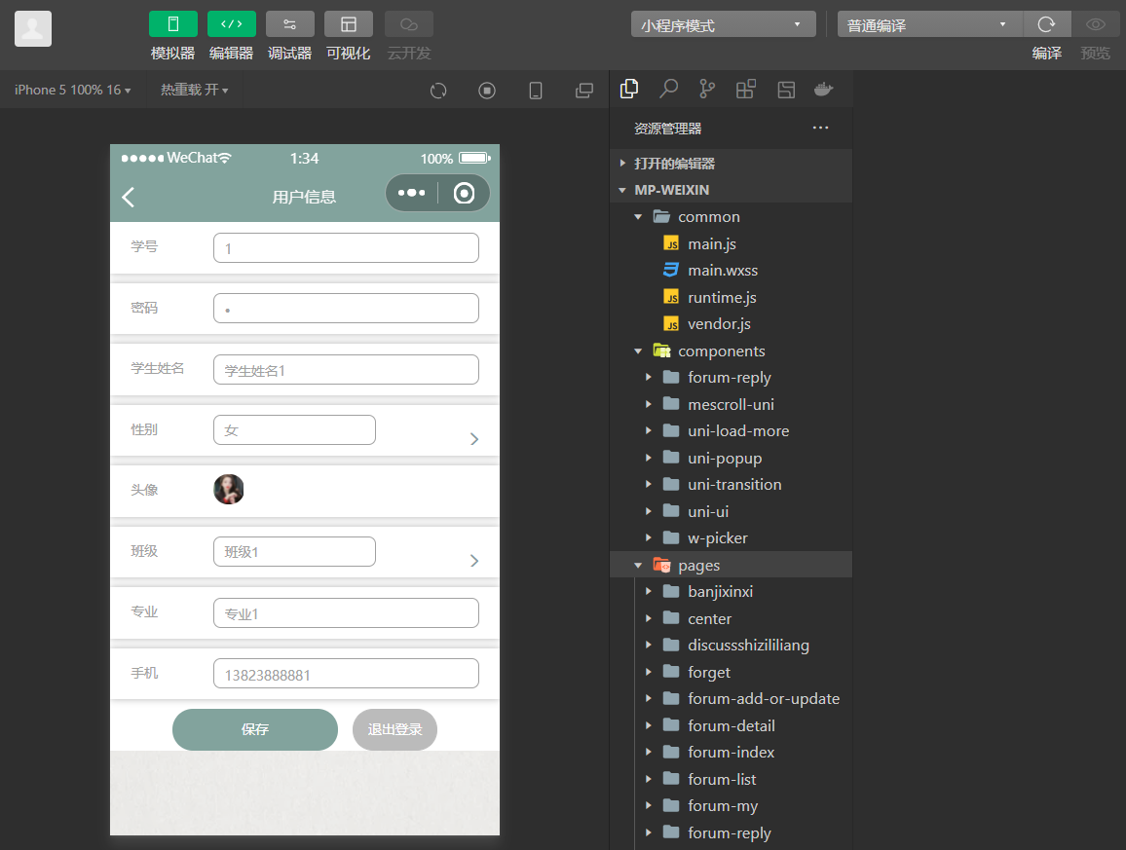Click the 头像 avatar thumbnail

pos(228,490)
